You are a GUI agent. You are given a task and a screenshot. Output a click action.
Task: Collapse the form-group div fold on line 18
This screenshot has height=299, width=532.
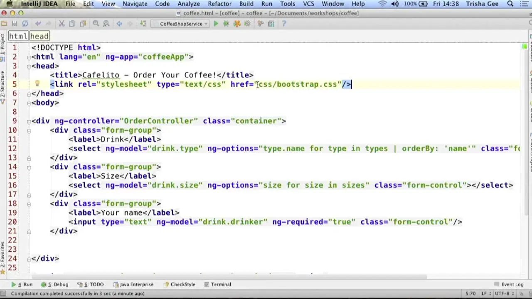(x=29, y=203)
